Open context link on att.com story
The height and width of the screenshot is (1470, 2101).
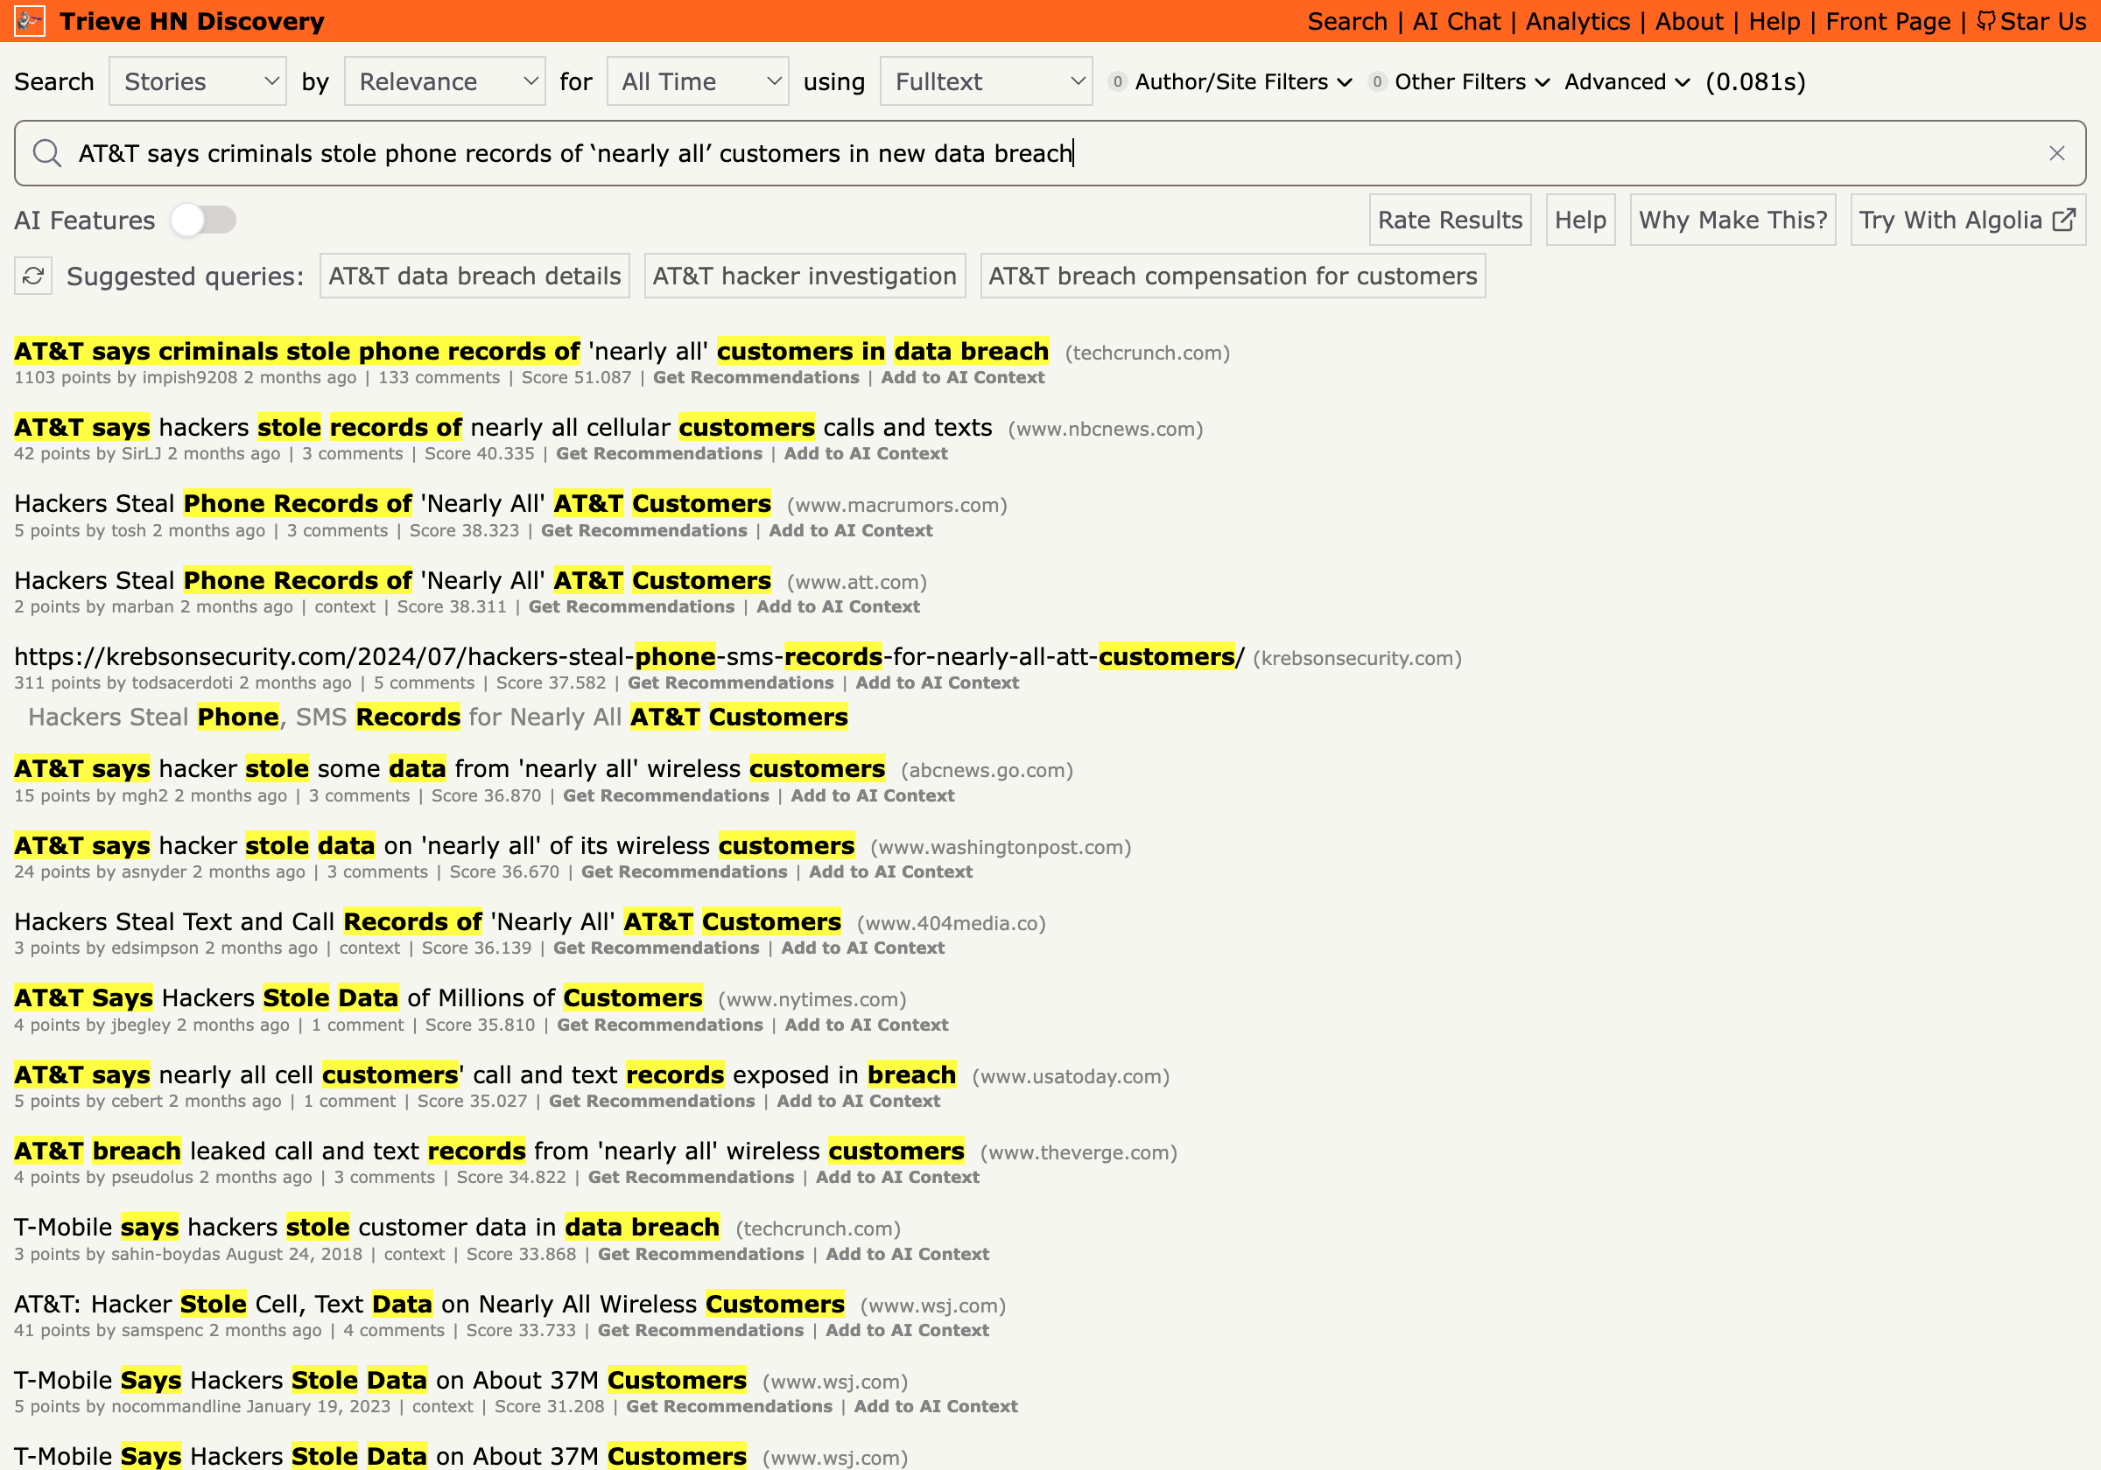345,605
